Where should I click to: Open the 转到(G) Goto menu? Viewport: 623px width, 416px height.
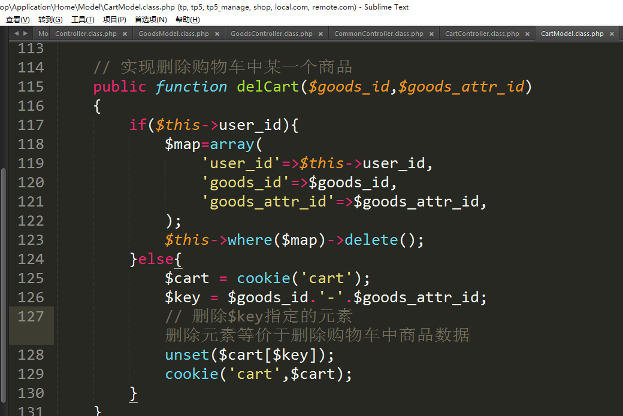50,20
